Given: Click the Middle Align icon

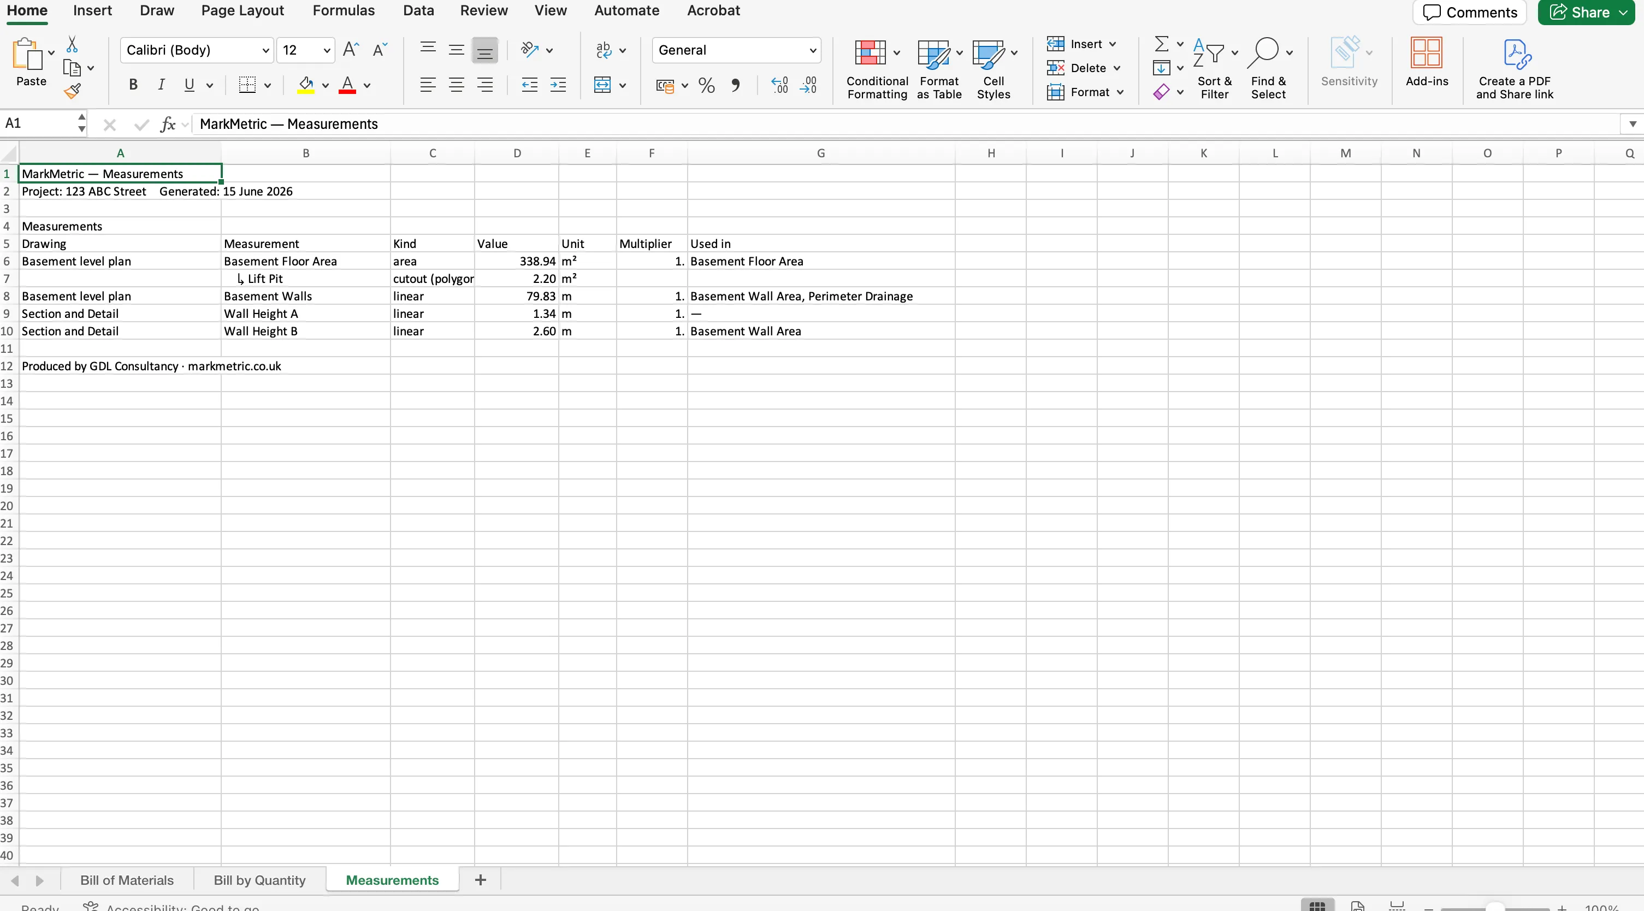Looking at the screenshot, I should tap(456, 50).
